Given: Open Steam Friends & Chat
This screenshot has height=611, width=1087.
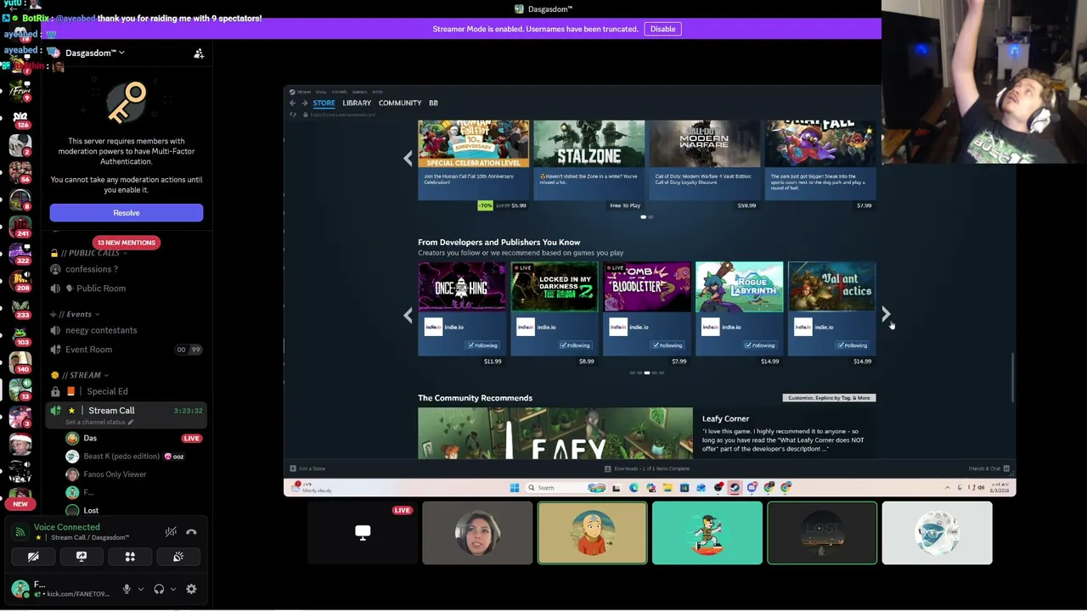Looking at the screenshot, I should pyautogui.click(x=988, y=468).
